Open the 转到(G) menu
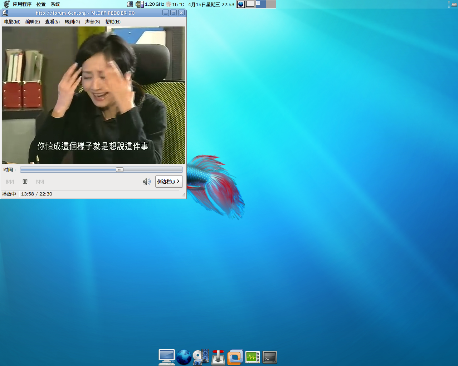 click(72, 22)
